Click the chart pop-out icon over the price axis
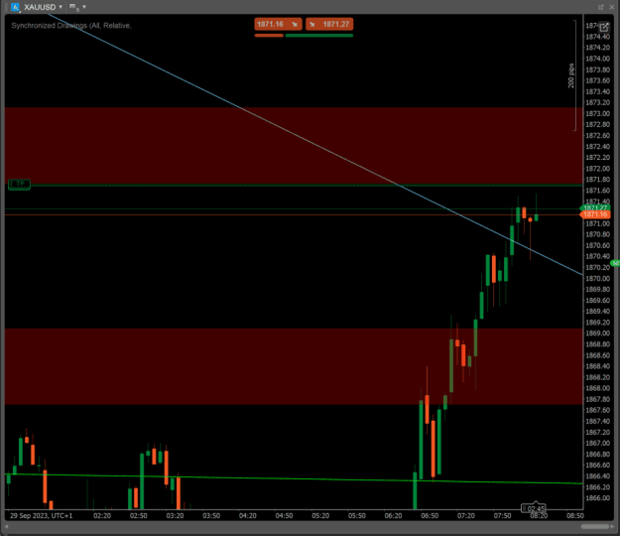620x536 pixels. tap(604, 27)
